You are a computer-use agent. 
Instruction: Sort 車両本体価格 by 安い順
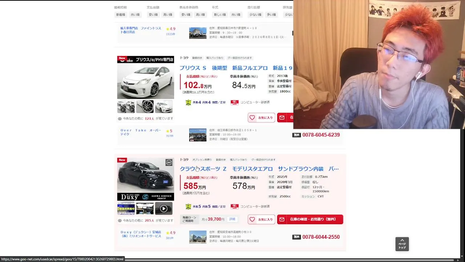pos(186,15)
